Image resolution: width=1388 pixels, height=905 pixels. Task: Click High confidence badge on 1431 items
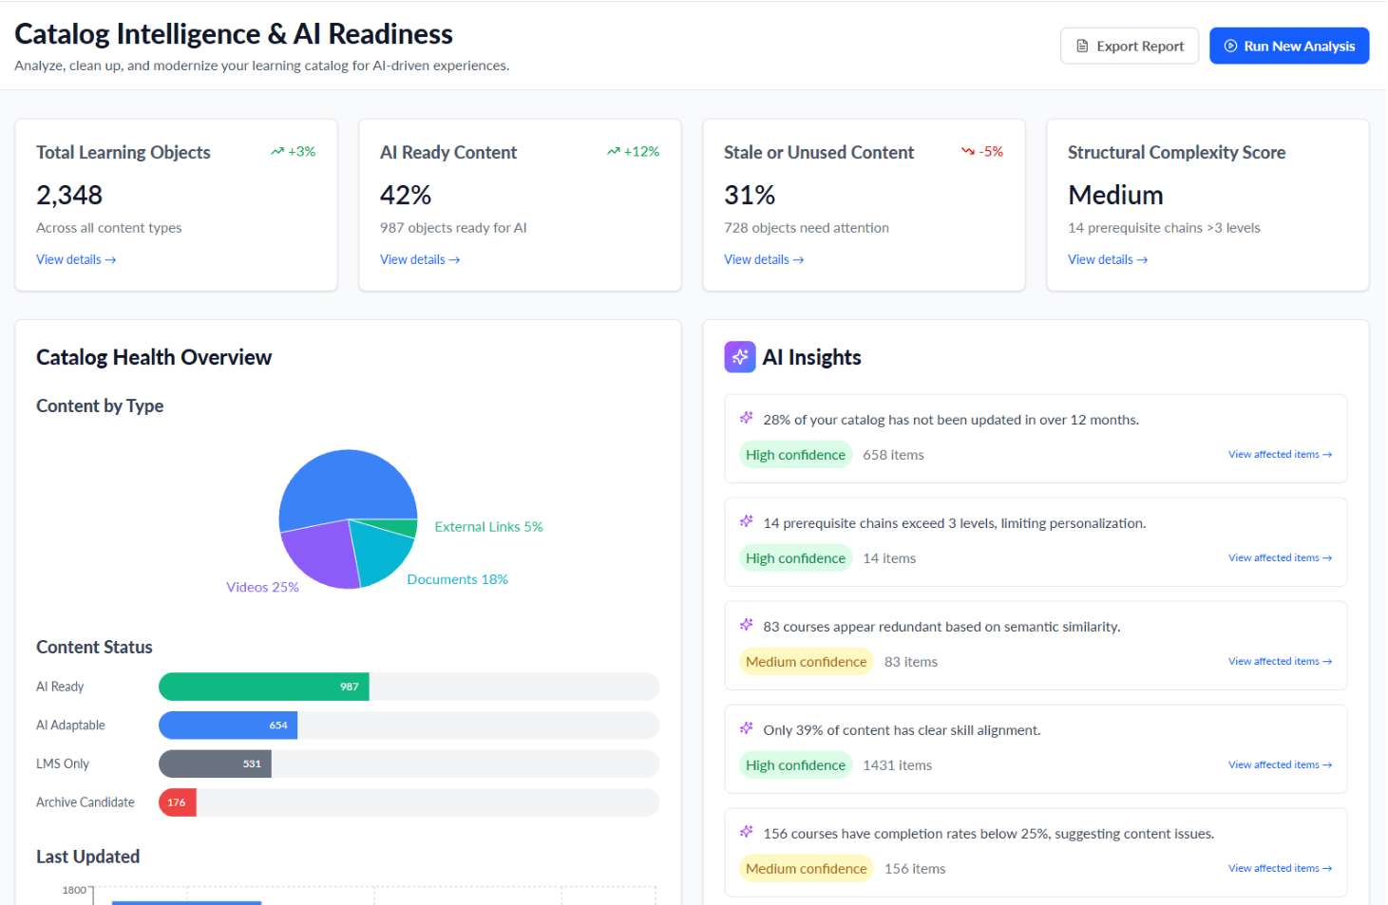click(x=795, y=765)
